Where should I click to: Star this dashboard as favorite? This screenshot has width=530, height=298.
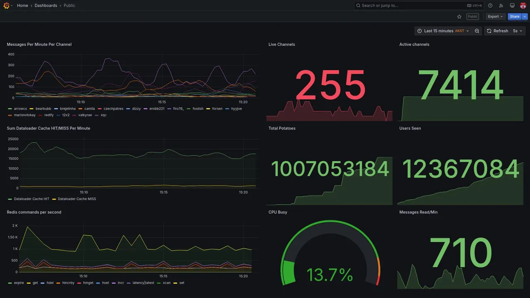(x=459, y=17)
